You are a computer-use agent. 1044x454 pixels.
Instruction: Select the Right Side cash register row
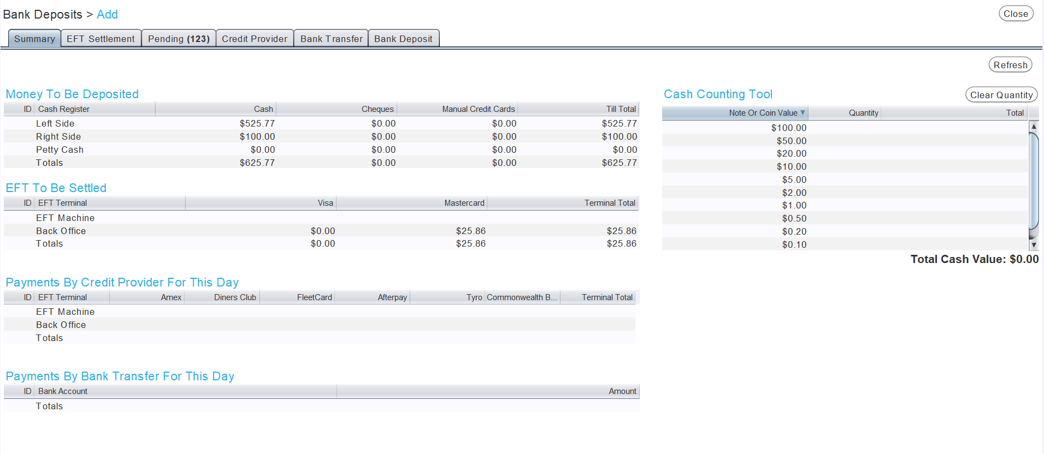[x=321, y=136]
